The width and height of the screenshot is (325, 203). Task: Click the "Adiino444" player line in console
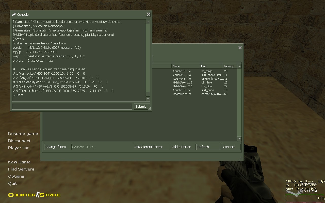click(x=58, y=87)
